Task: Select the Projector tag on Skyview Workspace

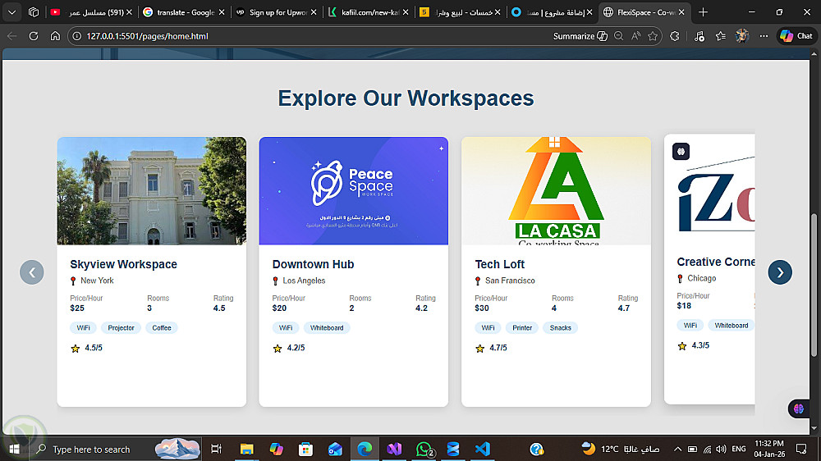Action: (x=121, y=327)
